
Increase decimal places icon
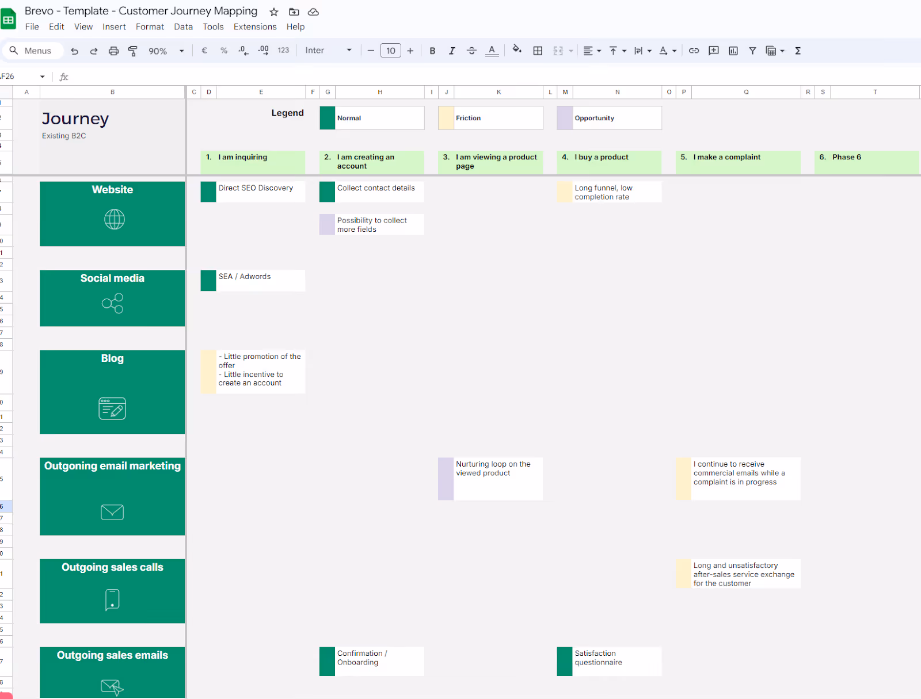pyautogui.click(x=263, y=50)
